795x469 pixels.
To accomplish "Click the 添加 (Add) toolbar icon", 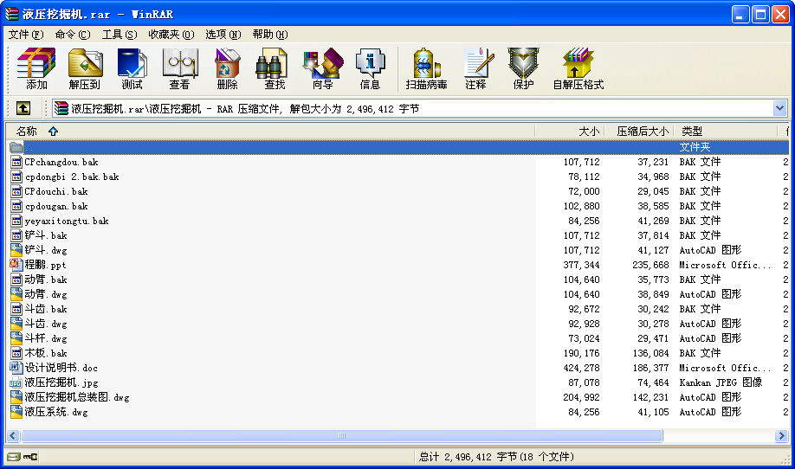I will point(36,69).
